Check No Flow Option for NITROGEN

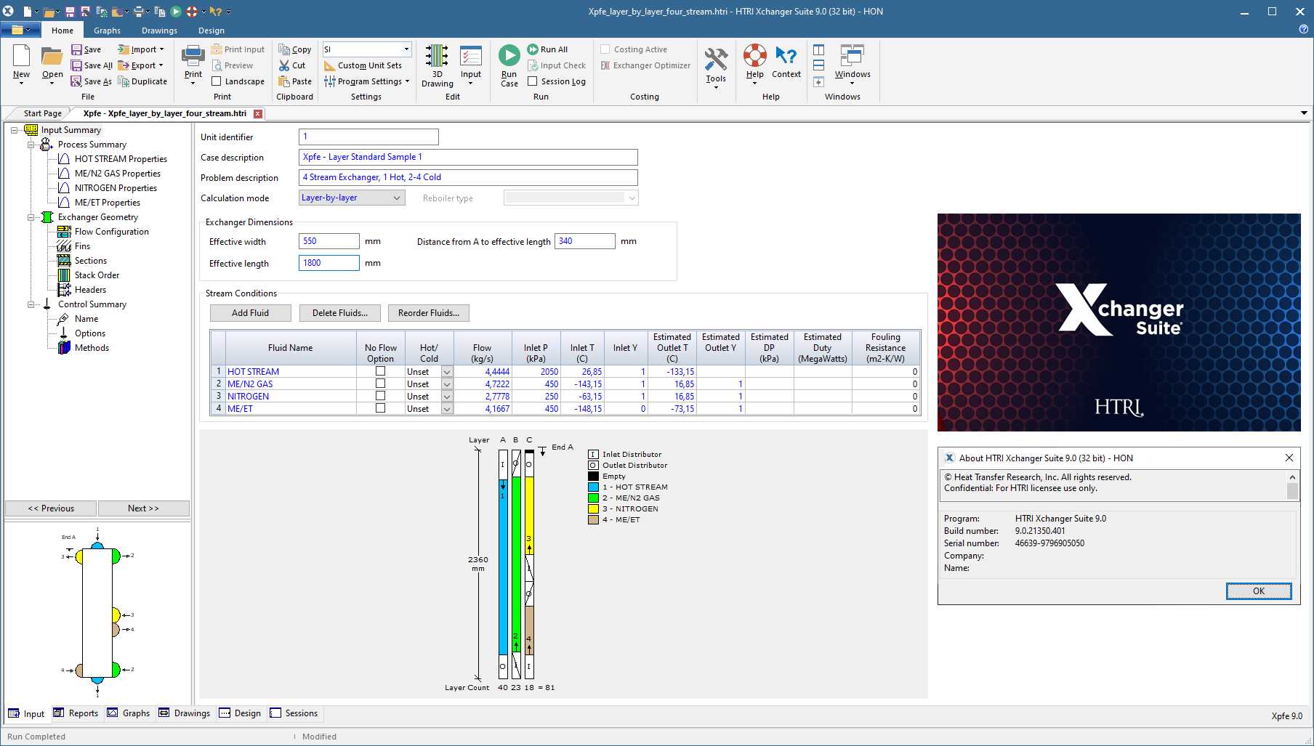(x=380, y=396)
